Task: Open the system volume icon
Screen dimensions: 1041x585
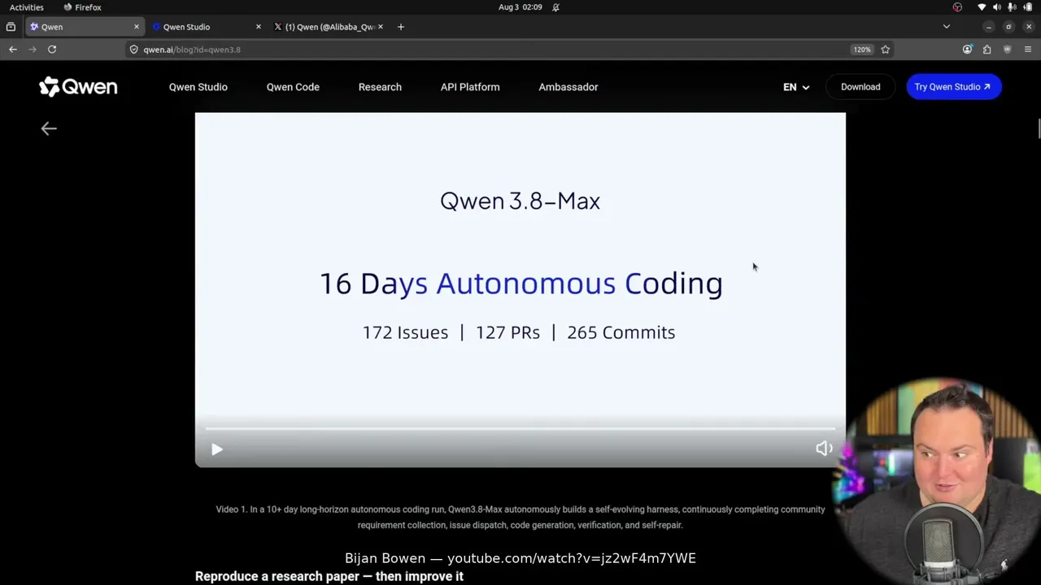Action: click(x=997, y=7)
